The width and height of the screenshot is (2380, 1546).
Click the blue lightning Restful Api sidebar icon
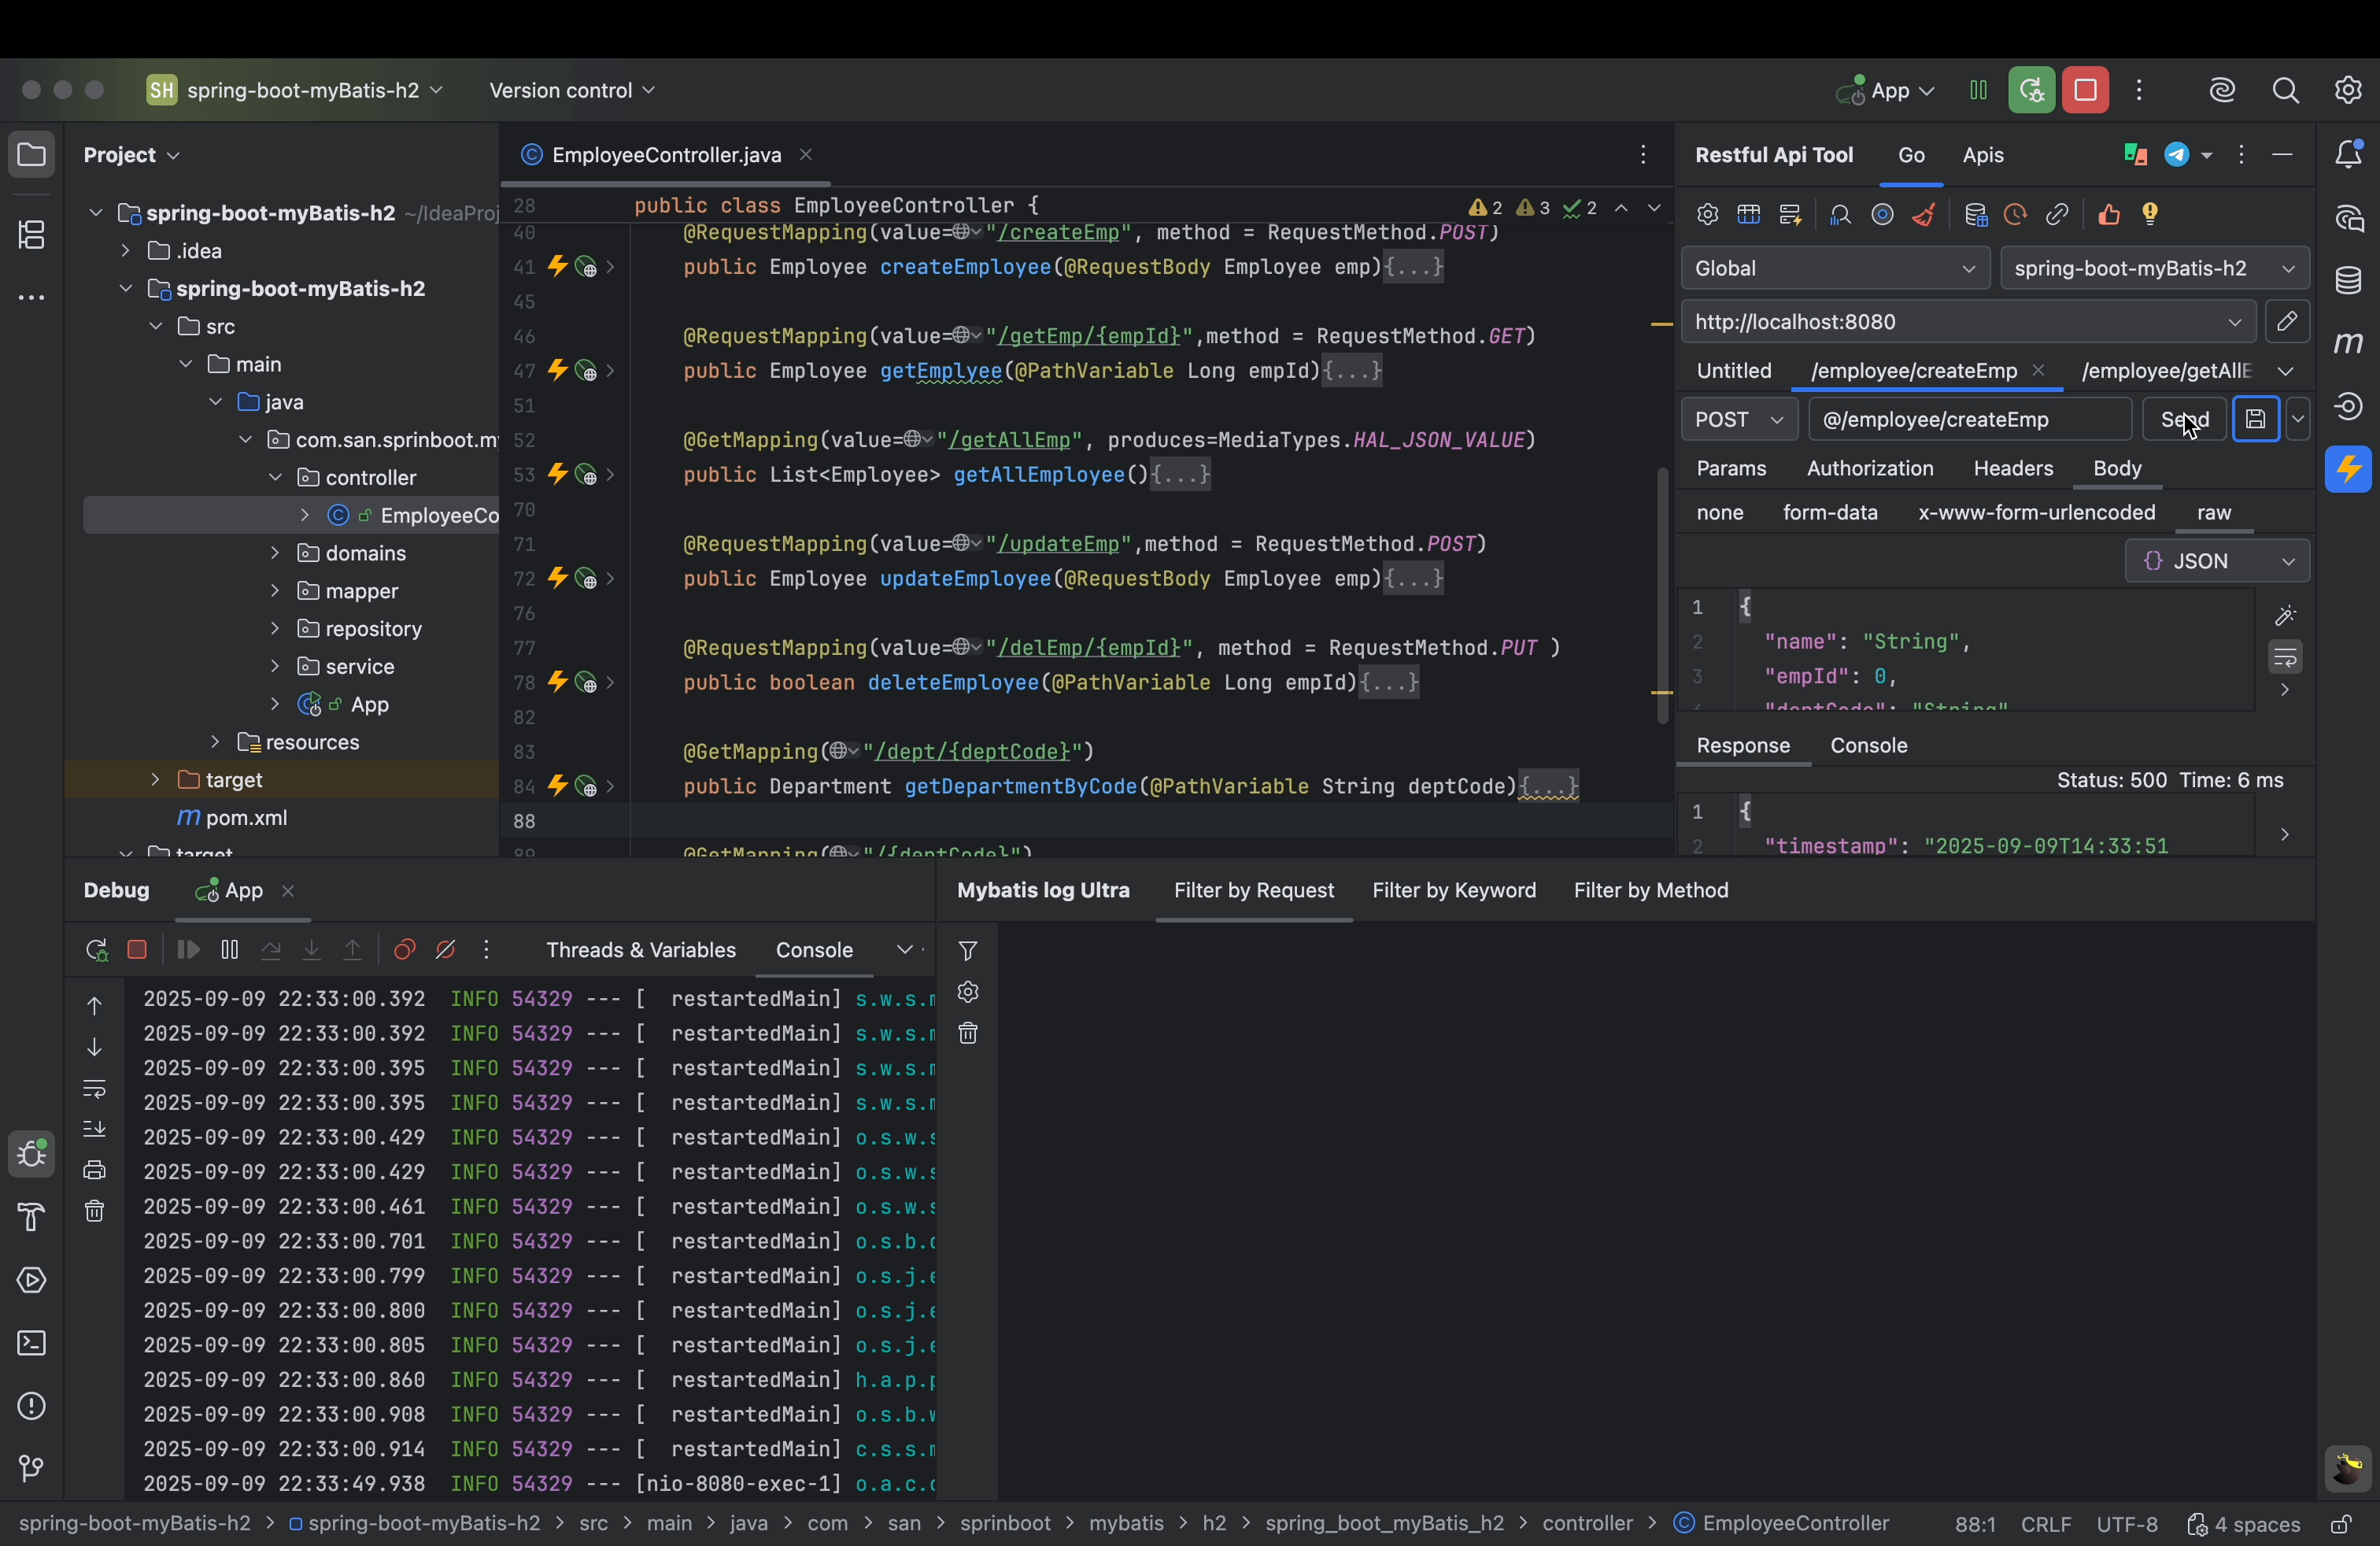click(x=2349, y=469)
